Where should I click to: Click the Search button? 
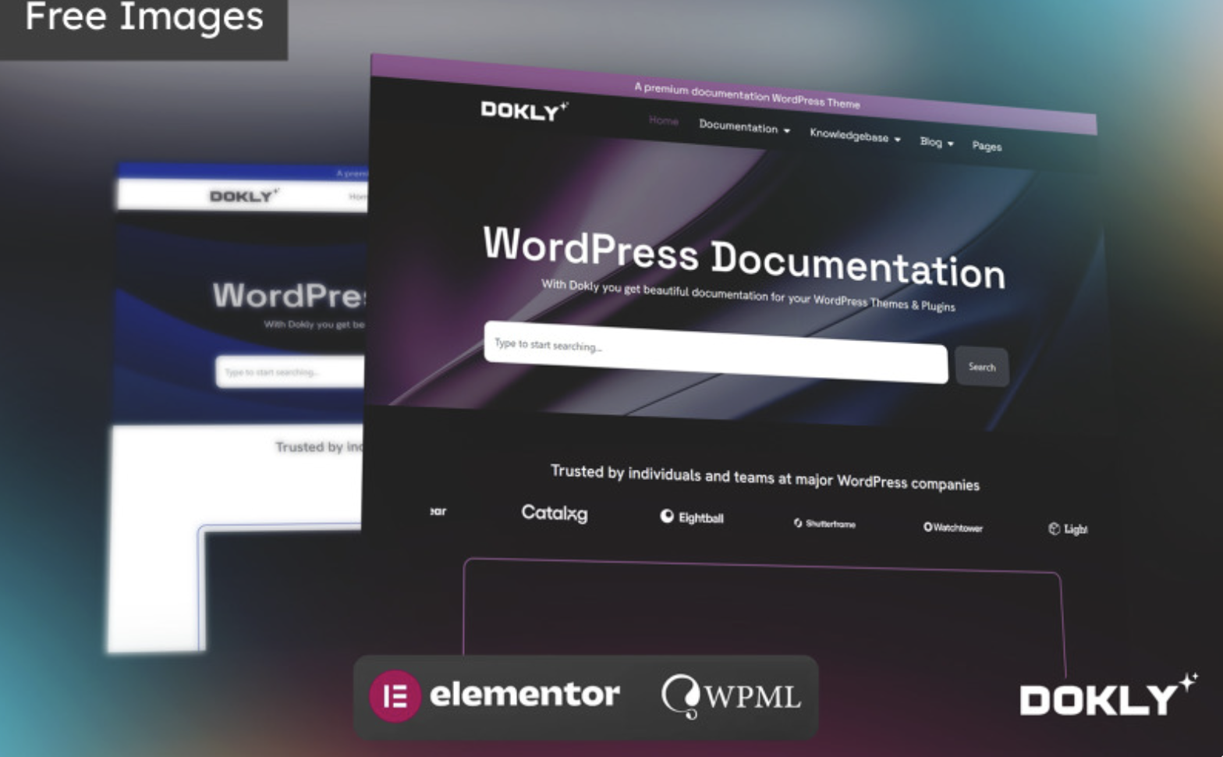(x=981, y=367)
